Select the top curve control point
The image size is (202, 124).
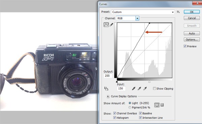click(x=149, y=23)
